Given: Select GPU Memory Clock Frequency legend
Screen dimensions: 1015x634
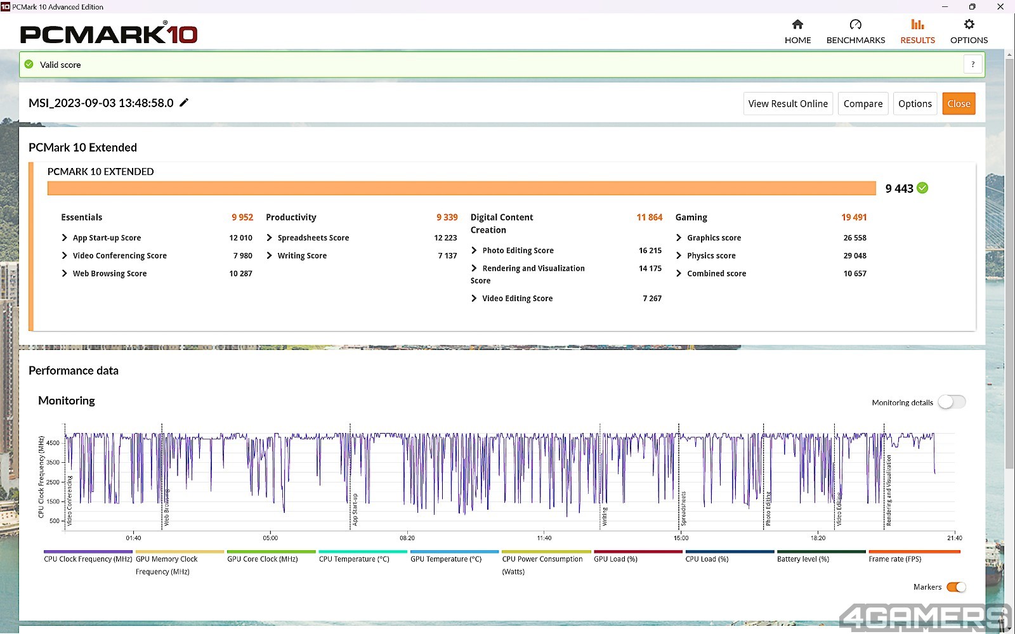Looking at the screenshot, I should (180, 562).
